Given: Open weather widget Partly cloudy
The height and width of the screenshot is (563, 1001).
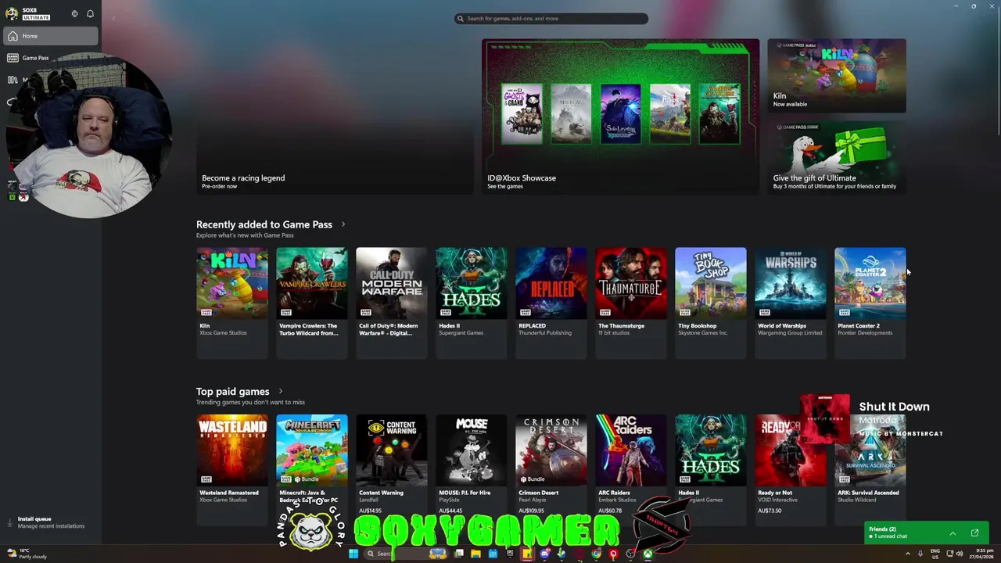Looking at the screenshot, I should pos(27,554).
